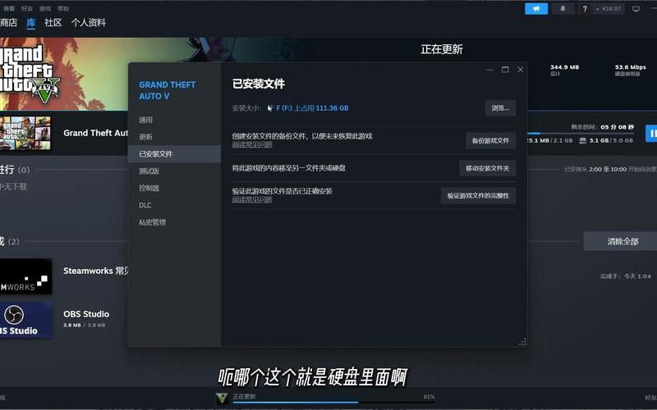Select the 库 tab
Viewport: 657px width, 410px height.
[x=31, y=23]
